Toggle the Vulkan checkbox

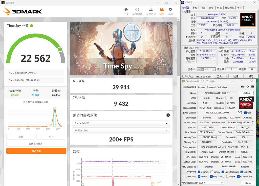199,176
